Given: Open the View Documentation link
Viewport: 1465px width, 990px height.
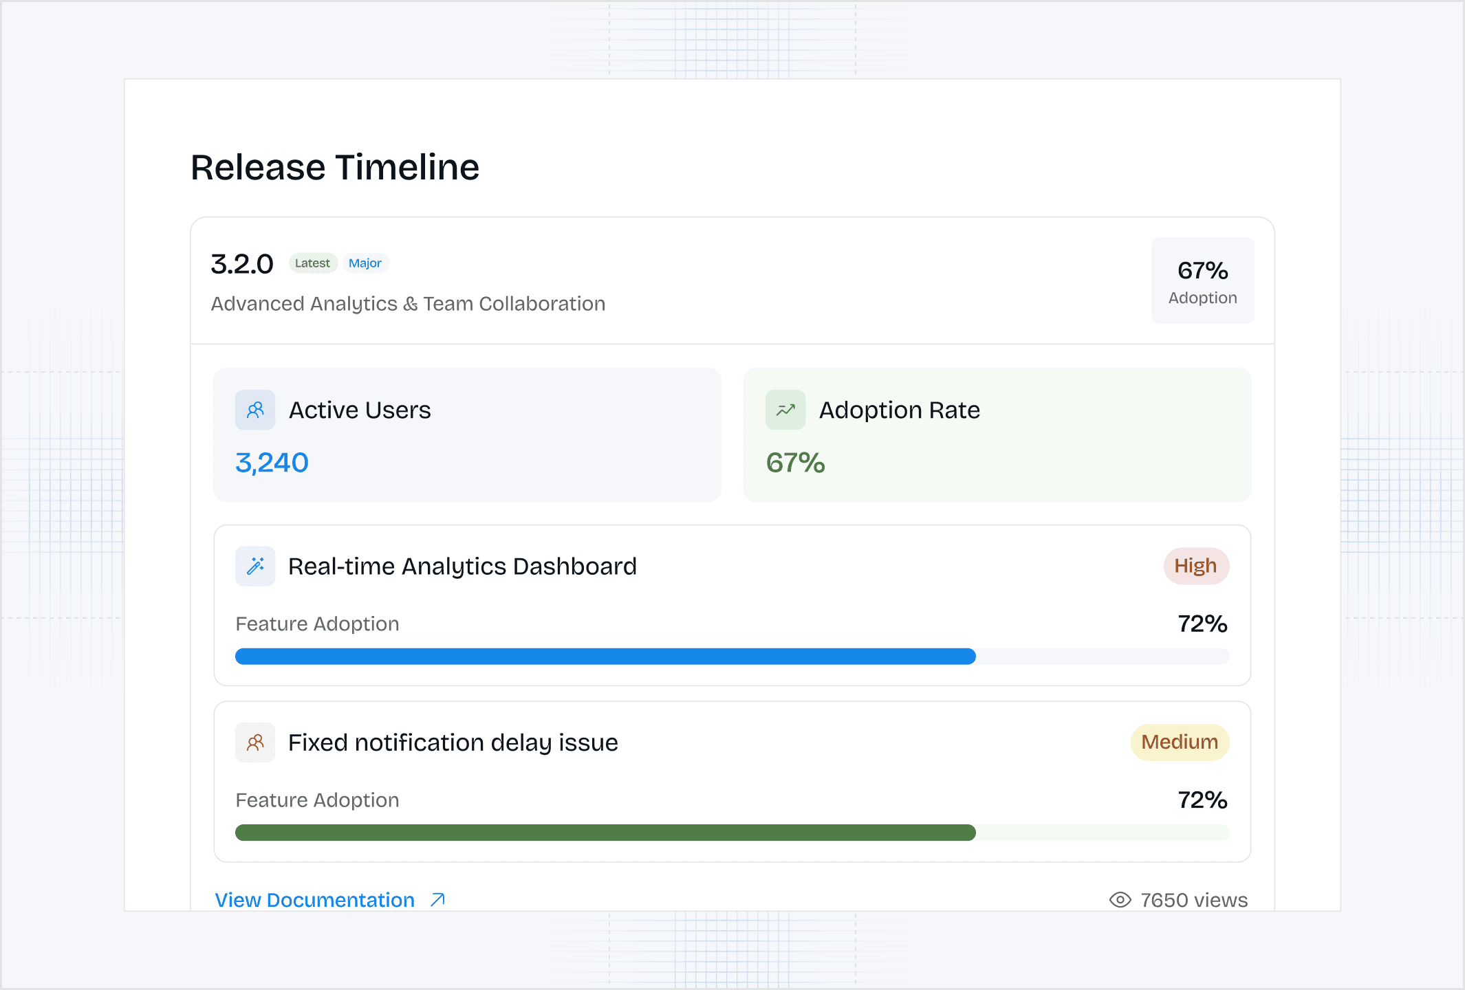Looking at the screenshot, I should tap(315, 900).
